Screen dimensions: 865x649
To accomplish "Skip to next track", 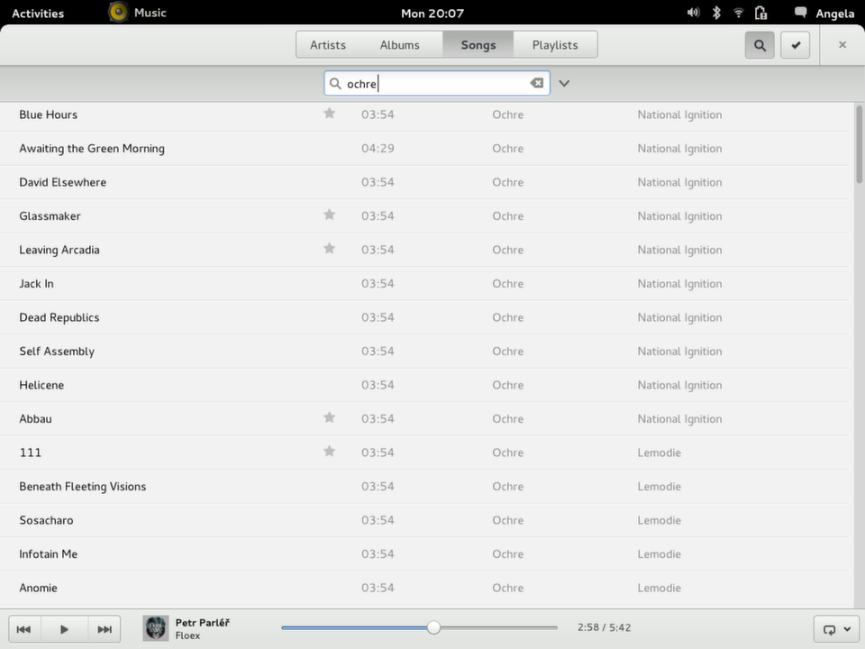I will (105, 629).
